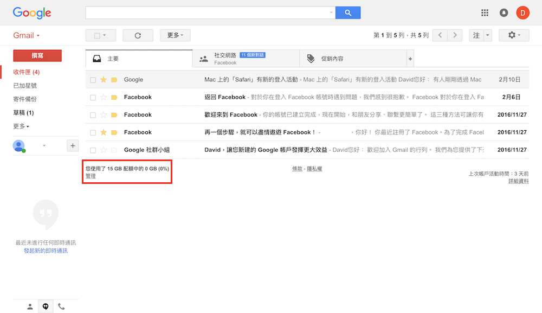
Task: Toggle importance marker on 再一個步驟 email
Action: pos(114,132)
